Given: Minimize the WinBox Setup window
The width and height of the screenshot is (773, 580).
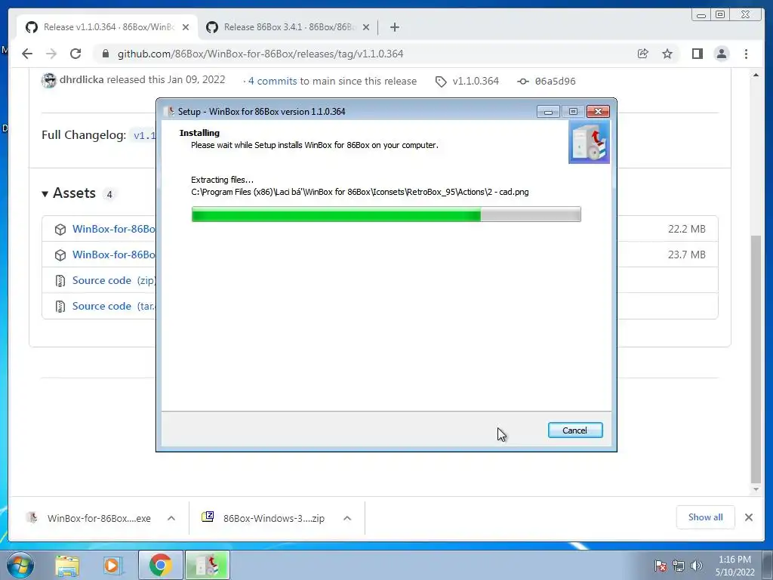Looking at the screenshot, I should tap(548, 112).
